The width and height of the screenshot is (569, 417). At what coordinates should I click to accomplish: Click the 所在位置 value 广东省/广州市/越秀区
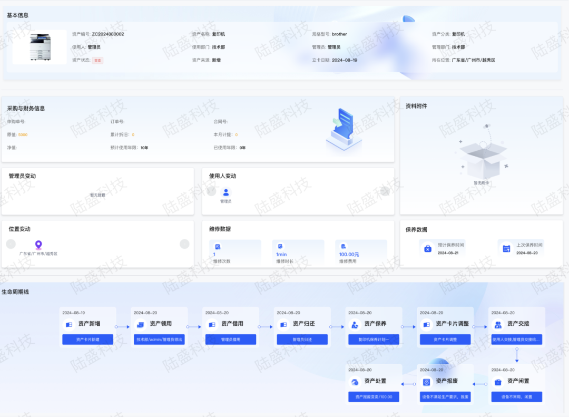coord(473,60)
